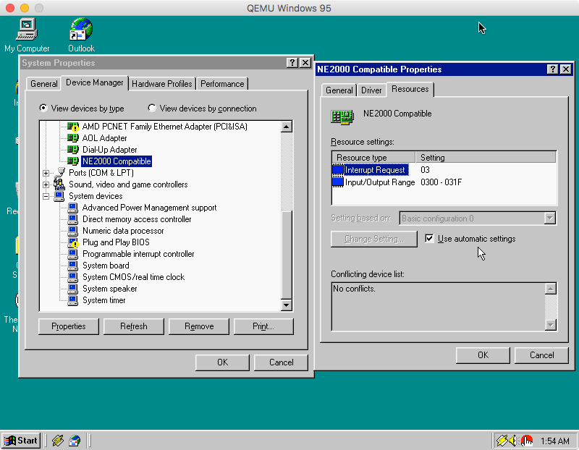Click the NE2000 Compatible icon in device tree
579x450 pixels.
[73, 161]
